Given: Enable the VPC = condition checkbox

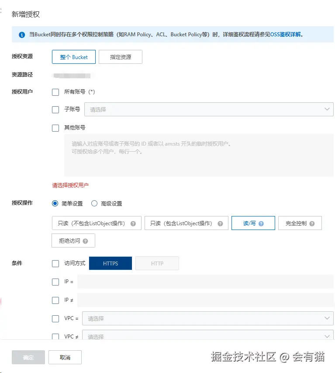Looking at the screenshot, I should pyautogui.click(x=55, y=318).
